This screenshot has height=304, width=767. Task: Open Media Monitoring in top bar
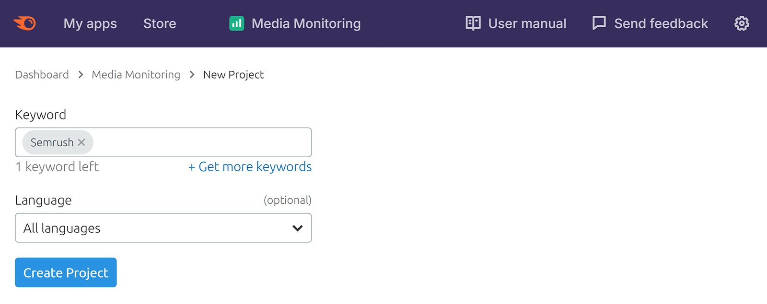(306, 23)
